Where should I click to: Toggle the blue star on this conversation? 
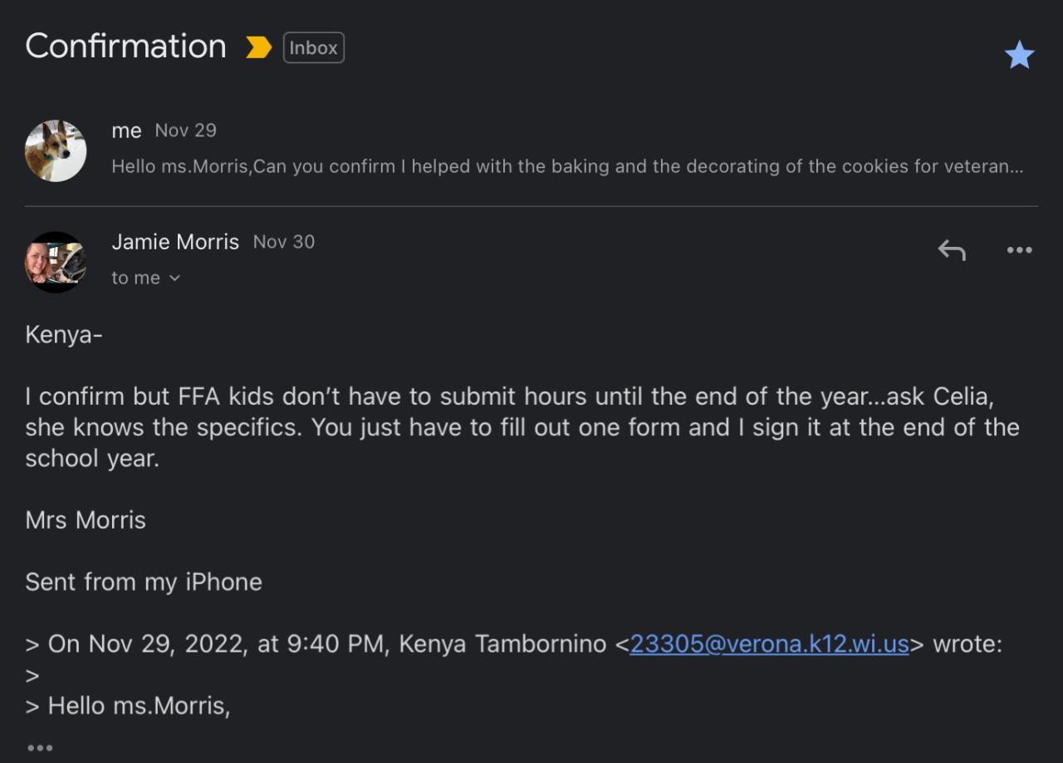tap(1019, 55)
